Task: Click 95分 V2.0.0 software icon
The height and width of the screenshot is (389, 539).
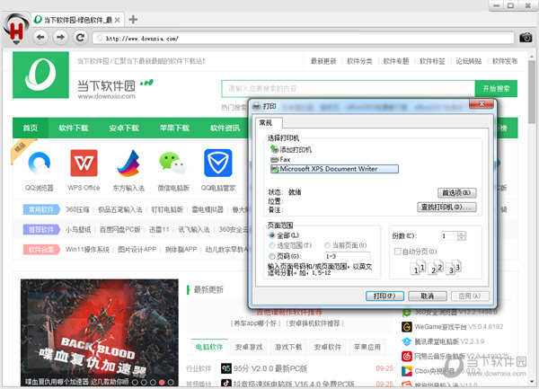Action: (x=225, y=368)
